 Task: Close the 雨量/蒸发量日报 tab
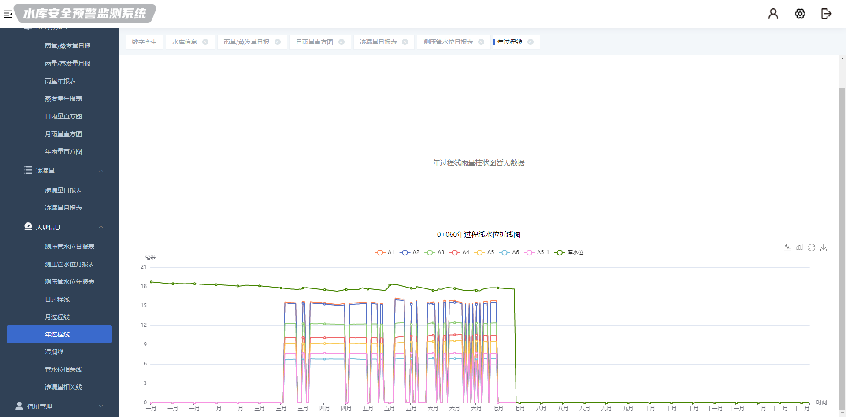point(278,42)
